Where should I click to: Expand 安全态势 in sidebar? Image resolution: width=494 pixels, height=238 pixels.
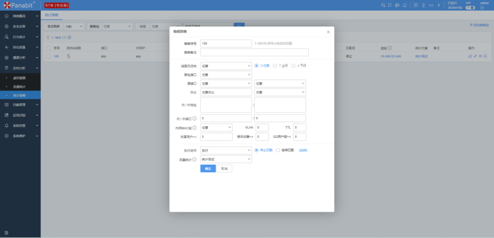(x=20, y=27)
